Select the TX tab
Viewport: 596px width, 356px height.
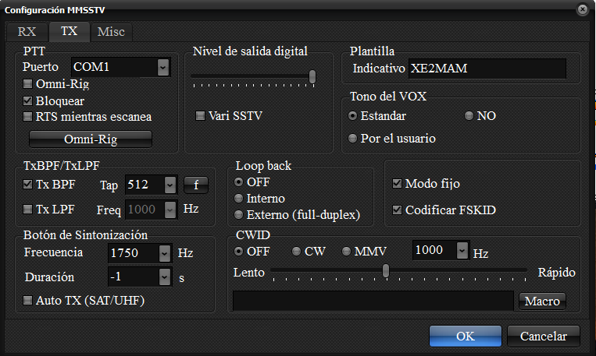point(70,31)
